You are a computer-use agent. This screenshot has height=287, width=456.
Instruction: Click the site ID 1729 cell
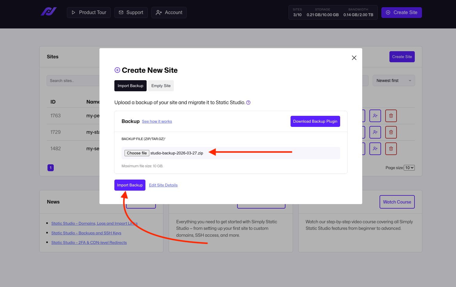click(x=56, y=132)
